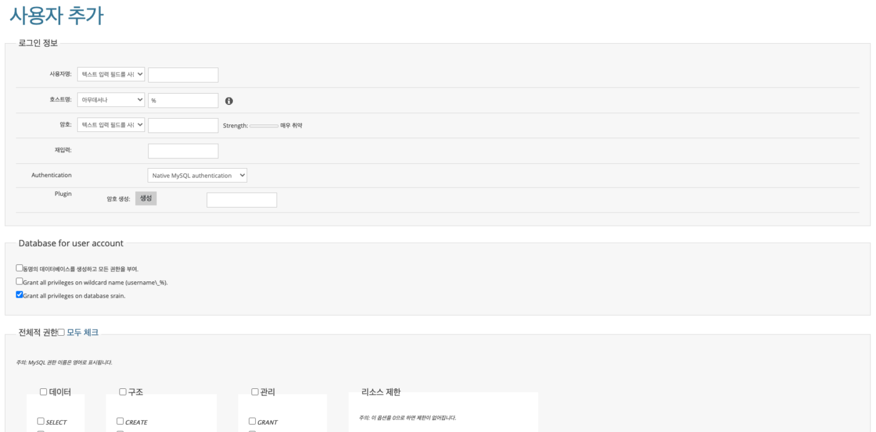
Task: Check Grant all privileges on wildcard name
Action: click(x=19, y=281)
